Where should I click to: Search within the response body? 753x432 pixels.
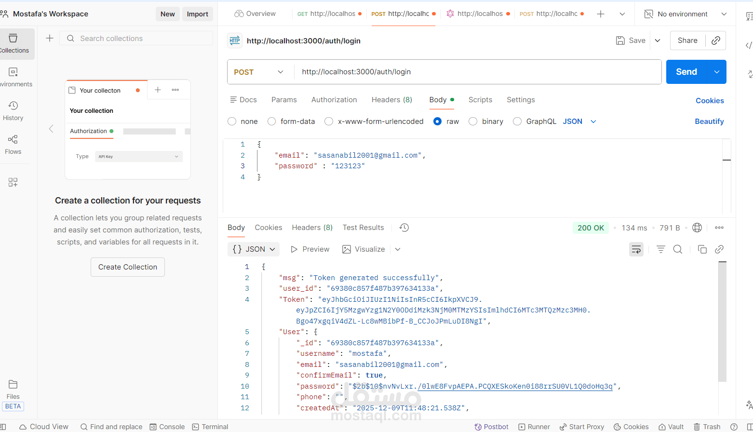(x=678, y=249)
